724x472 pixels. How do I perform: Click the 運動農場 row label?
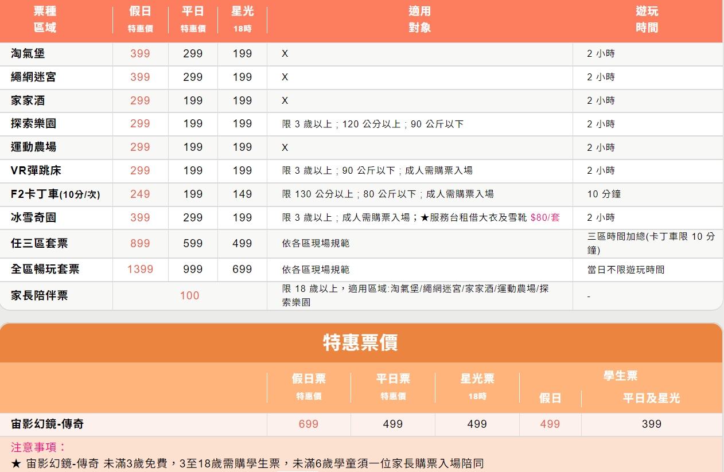click(x=33, y=147)
